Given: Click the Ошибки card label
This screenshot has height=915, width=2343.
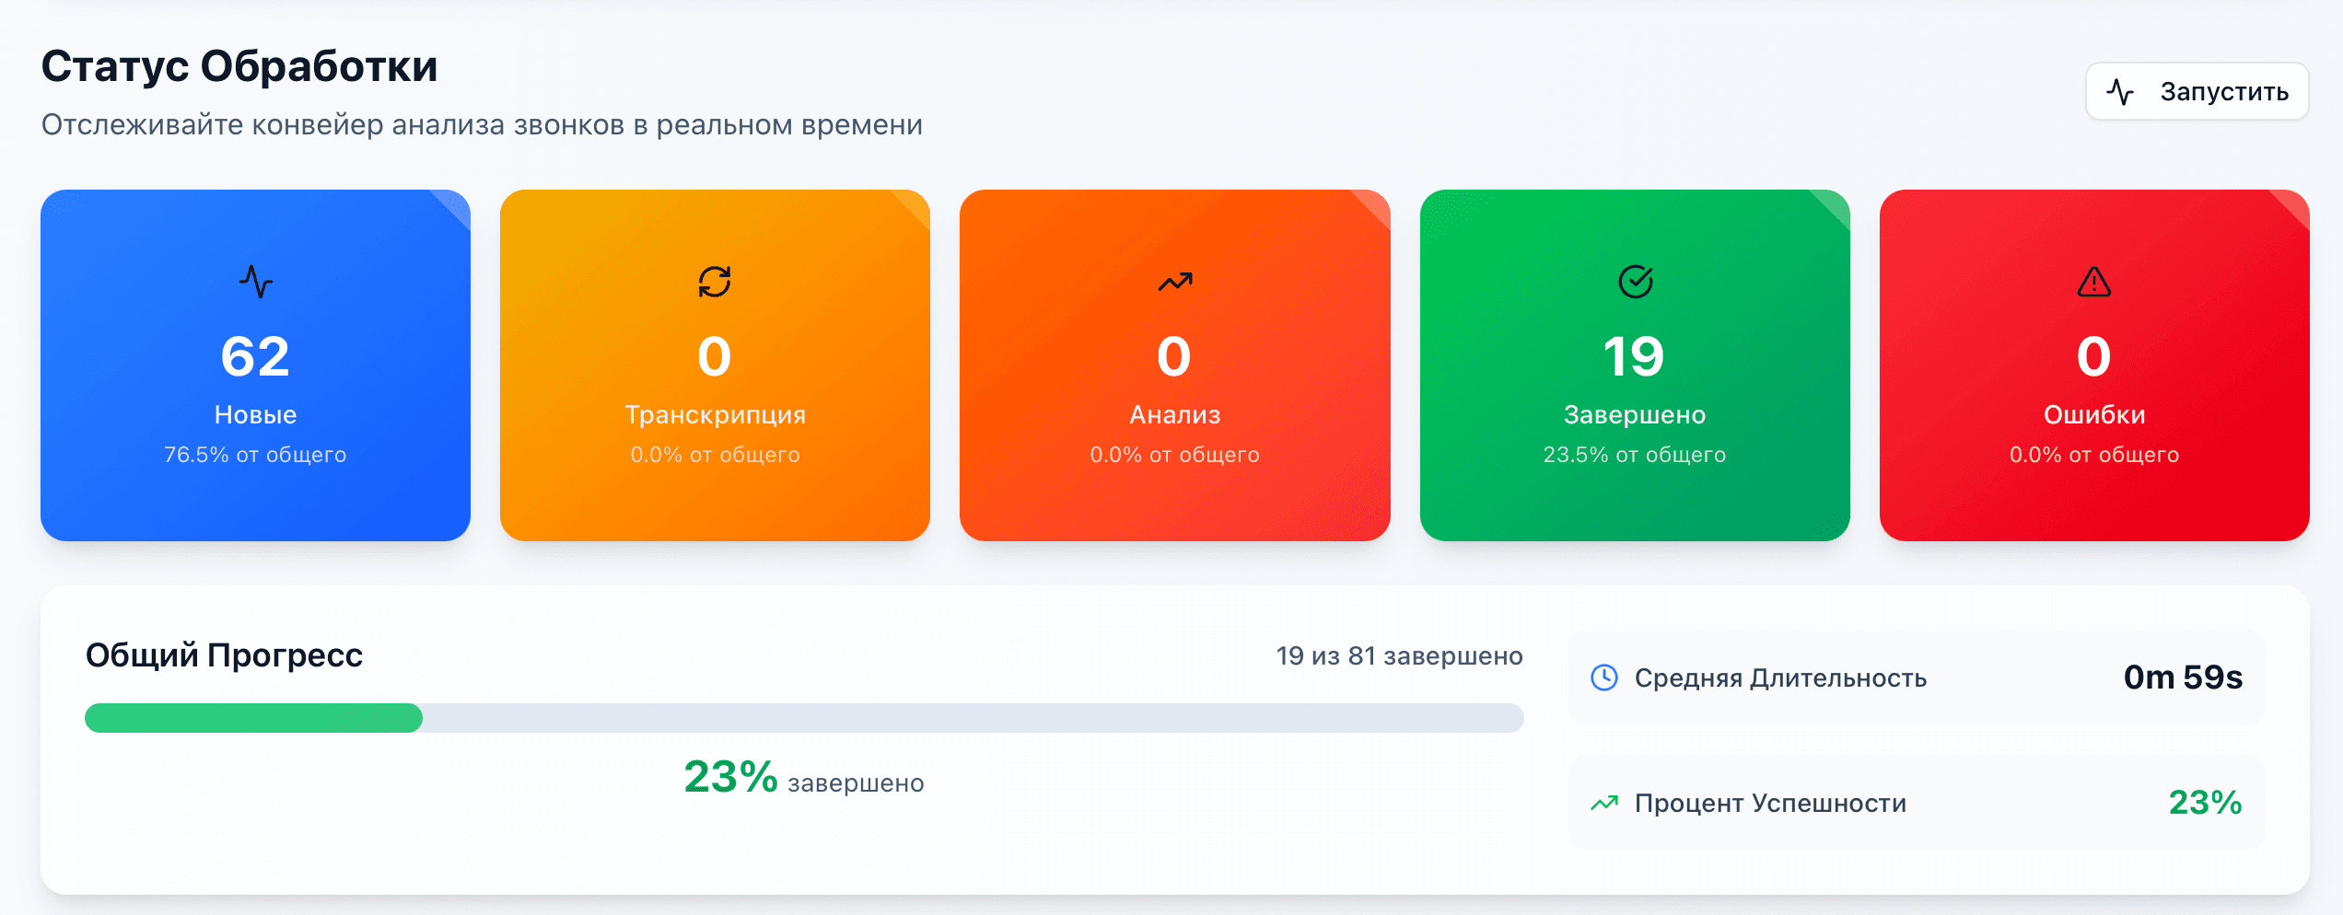Looking at the screenshot, I should 2094,415.
